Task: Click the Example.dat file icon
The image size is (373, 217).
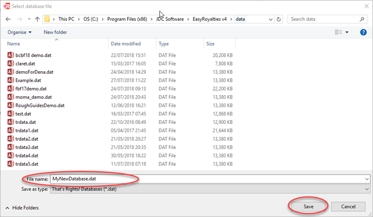Action: tap(10, 80)
